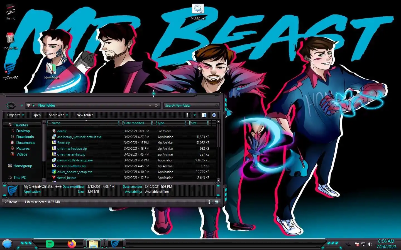This screenshot has width=401, height=250.
Task: Open the view options dropdown arrow
Action: [195, 115]
